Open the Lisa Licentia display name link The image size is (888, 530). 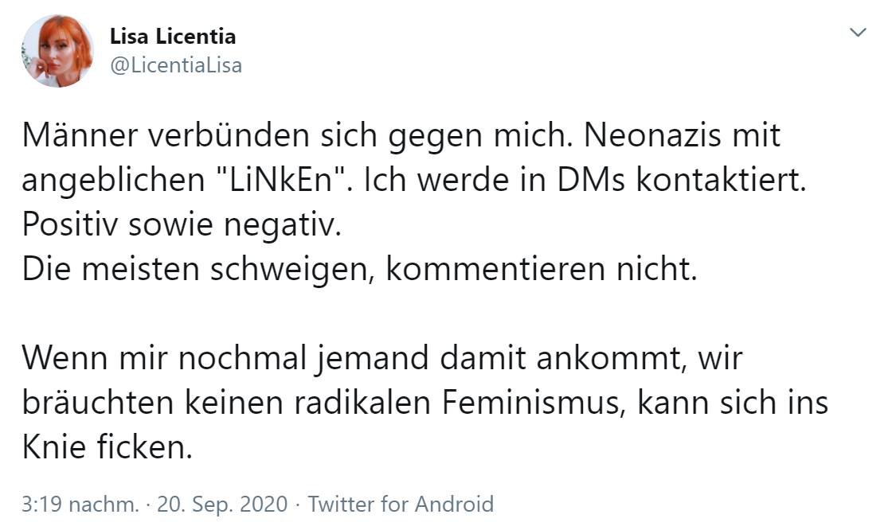tap(172, 37)
